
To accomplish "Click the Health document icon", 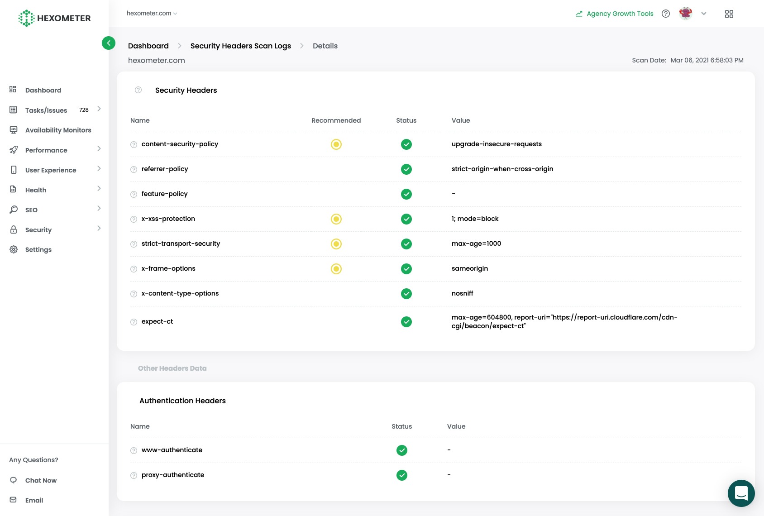I will tap(13, 189).
